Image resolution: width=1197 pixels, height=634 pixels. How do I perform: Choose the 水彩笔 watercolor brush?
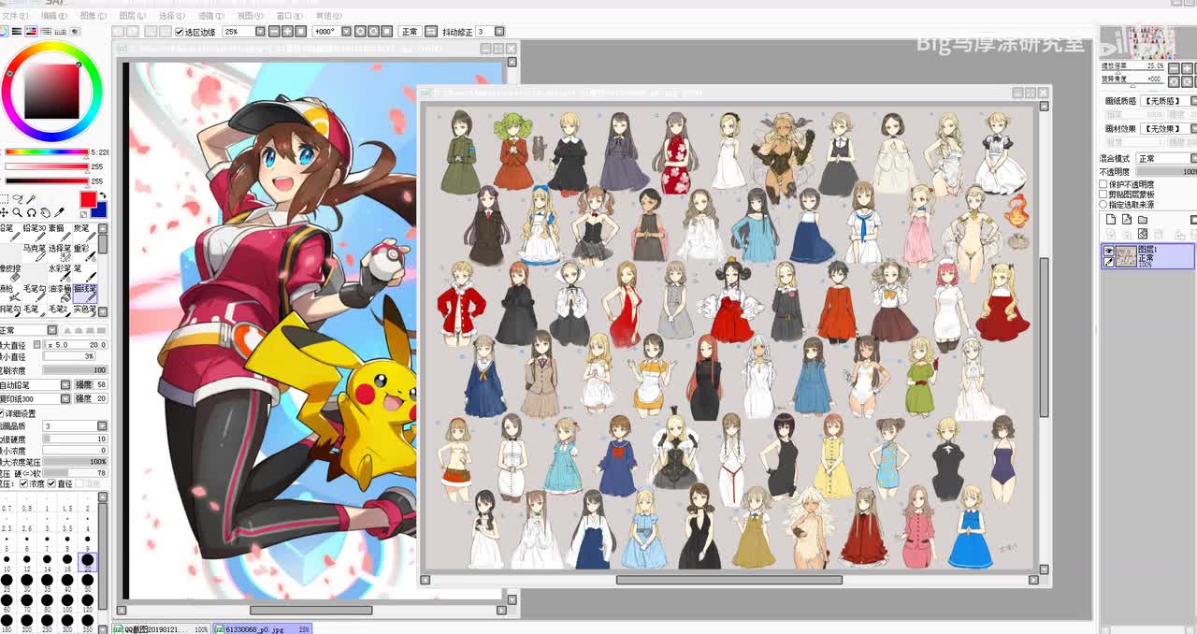(60, 274)
